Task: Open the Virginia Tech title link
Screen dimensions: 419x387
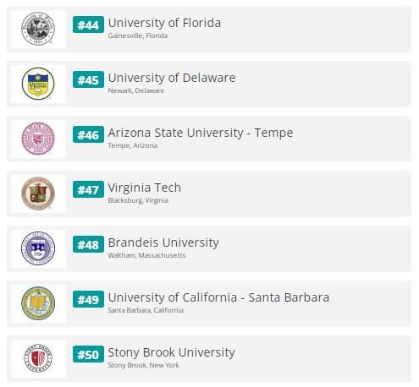Action: 145,188
